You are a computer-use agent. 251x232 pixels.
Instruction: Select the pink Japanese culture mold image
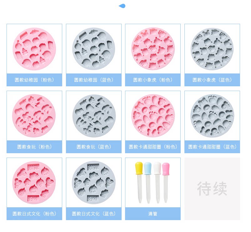point(34,183)
